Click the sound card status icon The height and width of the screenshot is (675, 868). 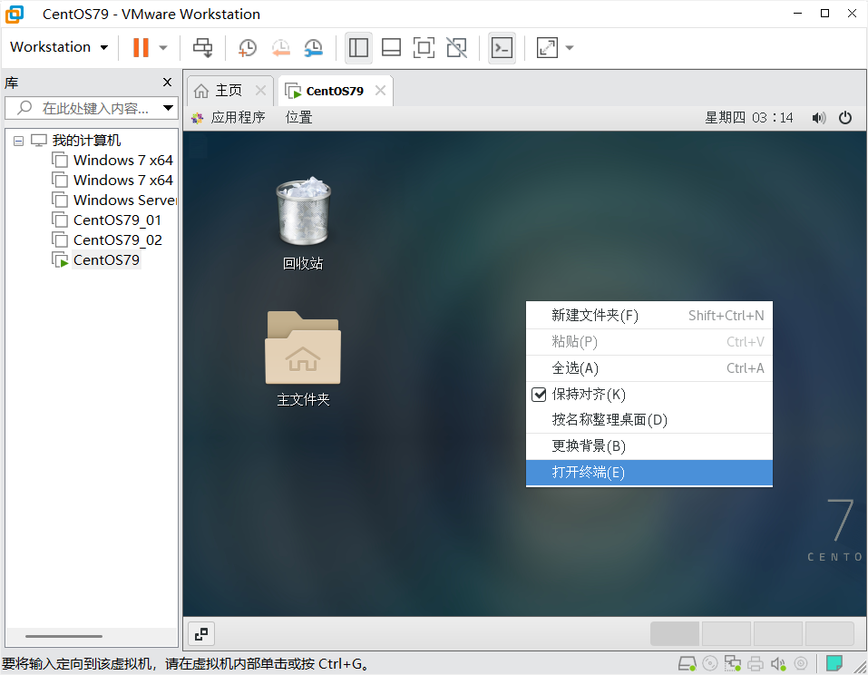[778, 663]
